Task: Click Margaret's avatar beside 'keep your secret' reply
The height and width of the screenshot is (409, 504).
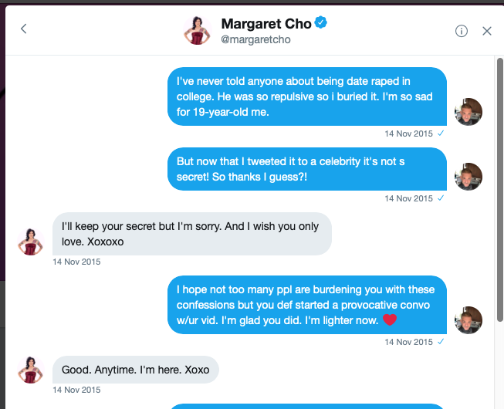Action: pos(32,242)
